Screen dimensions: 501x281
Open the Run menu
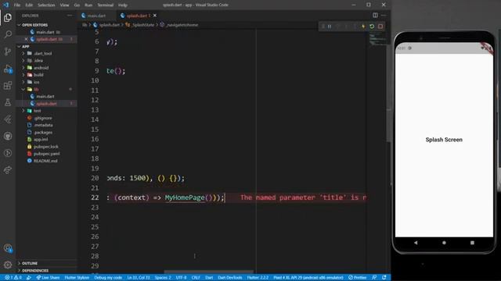(x=88, y=5)
